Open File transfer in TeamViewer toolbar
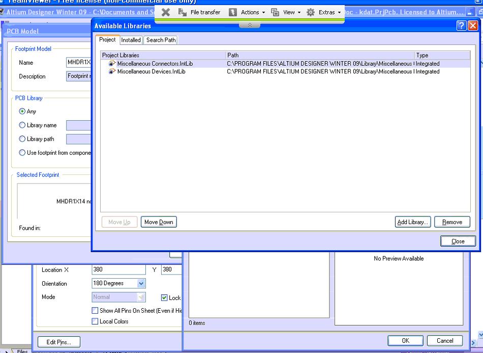 pyautogui.click(x=200, y=12)
